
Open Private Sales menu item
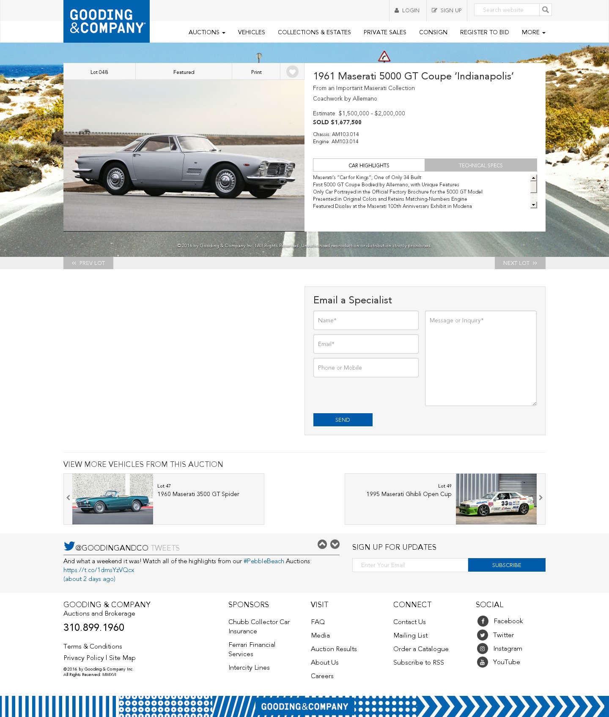tap(385, 32)
